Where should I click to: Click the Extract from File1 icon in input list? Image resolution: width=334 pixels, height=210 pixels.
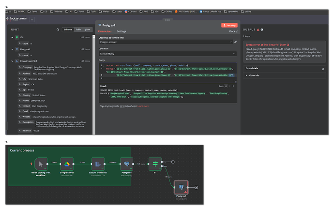pyautogui.click(x=17, y=61)
